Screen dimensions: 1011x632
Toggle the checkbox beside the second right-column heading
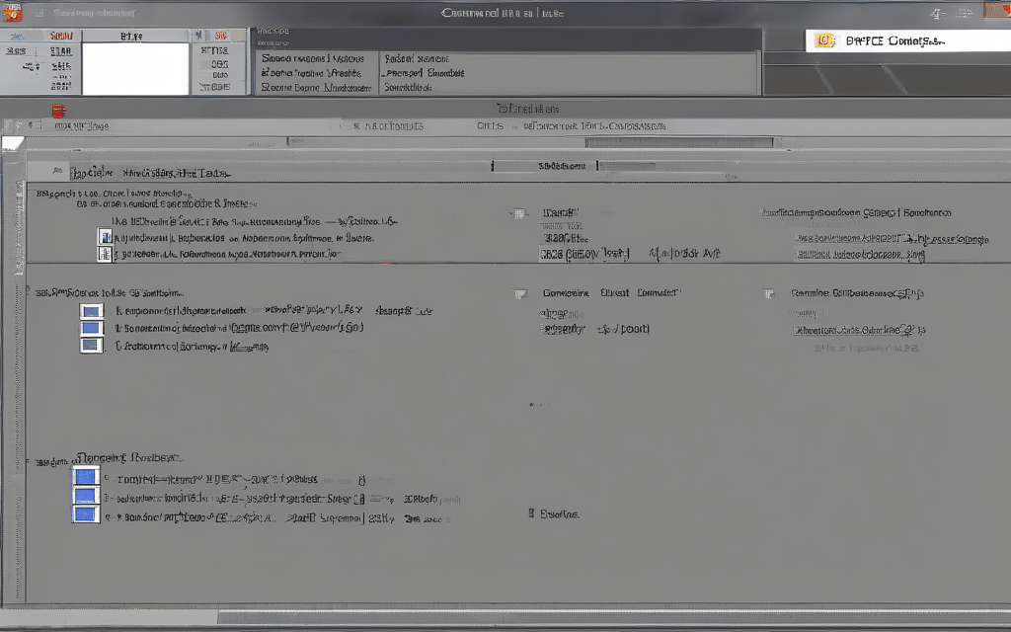768,293
